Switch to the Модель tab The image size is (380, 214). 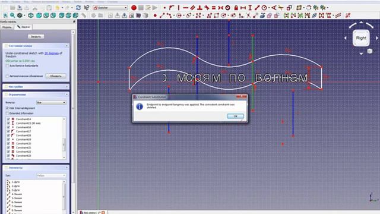tap(7, 27)
